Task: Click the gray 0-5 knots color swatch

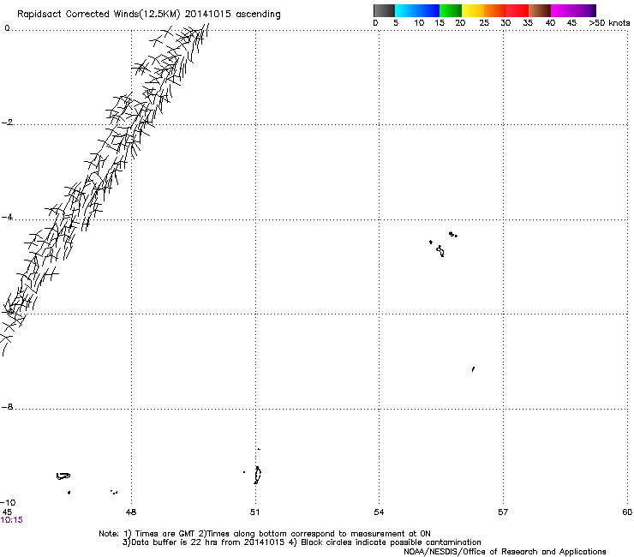Action: pyautogui.click(x=384, y=10)
